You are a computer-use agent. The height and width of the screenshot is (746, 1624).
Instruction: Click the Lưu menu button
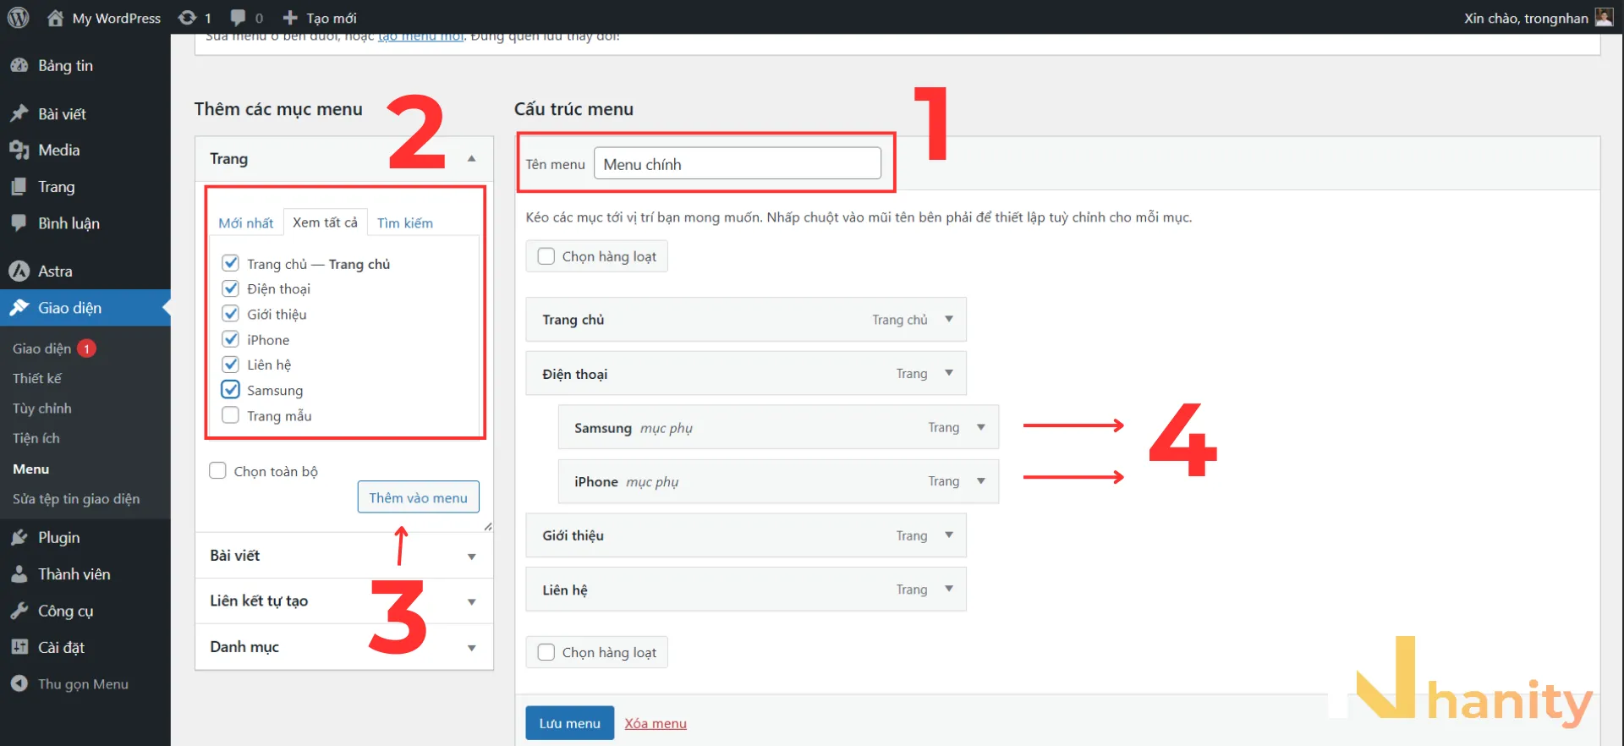[570, 723]
